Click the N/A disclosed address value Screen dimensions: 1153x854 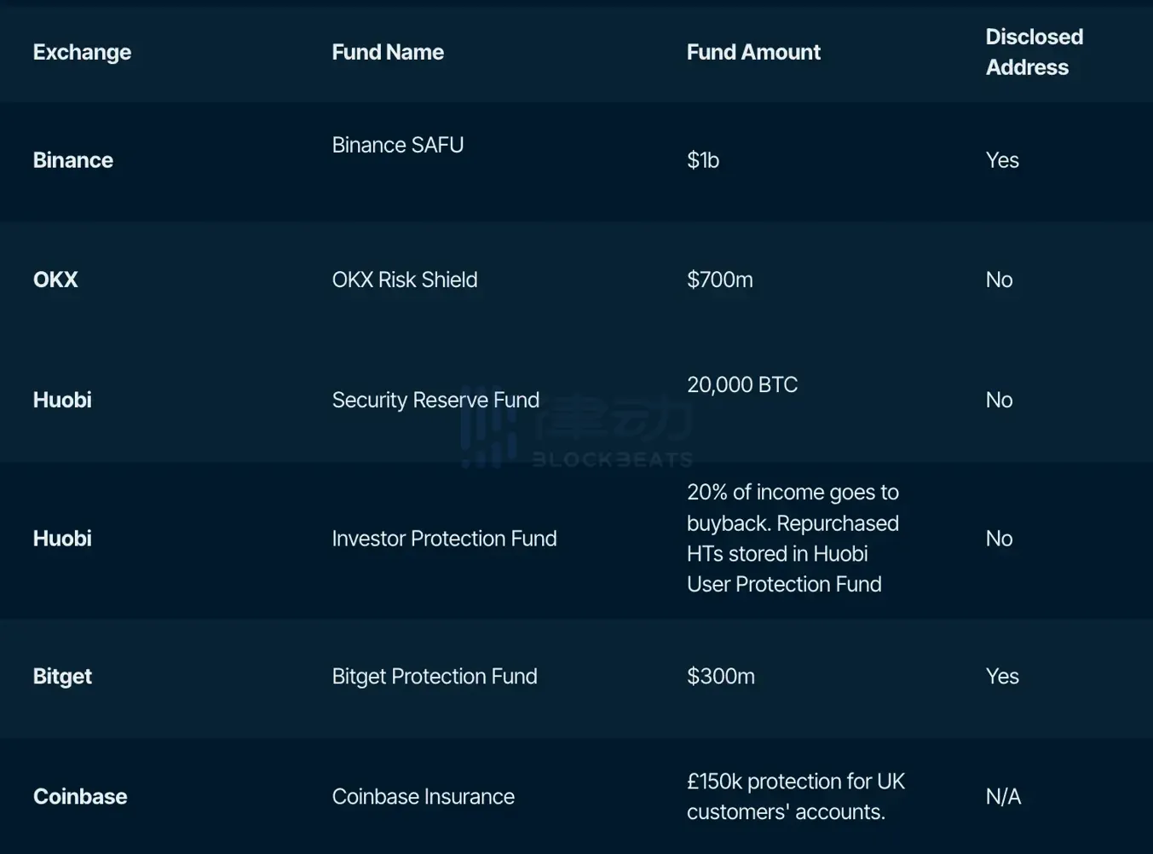[1003, 796]
